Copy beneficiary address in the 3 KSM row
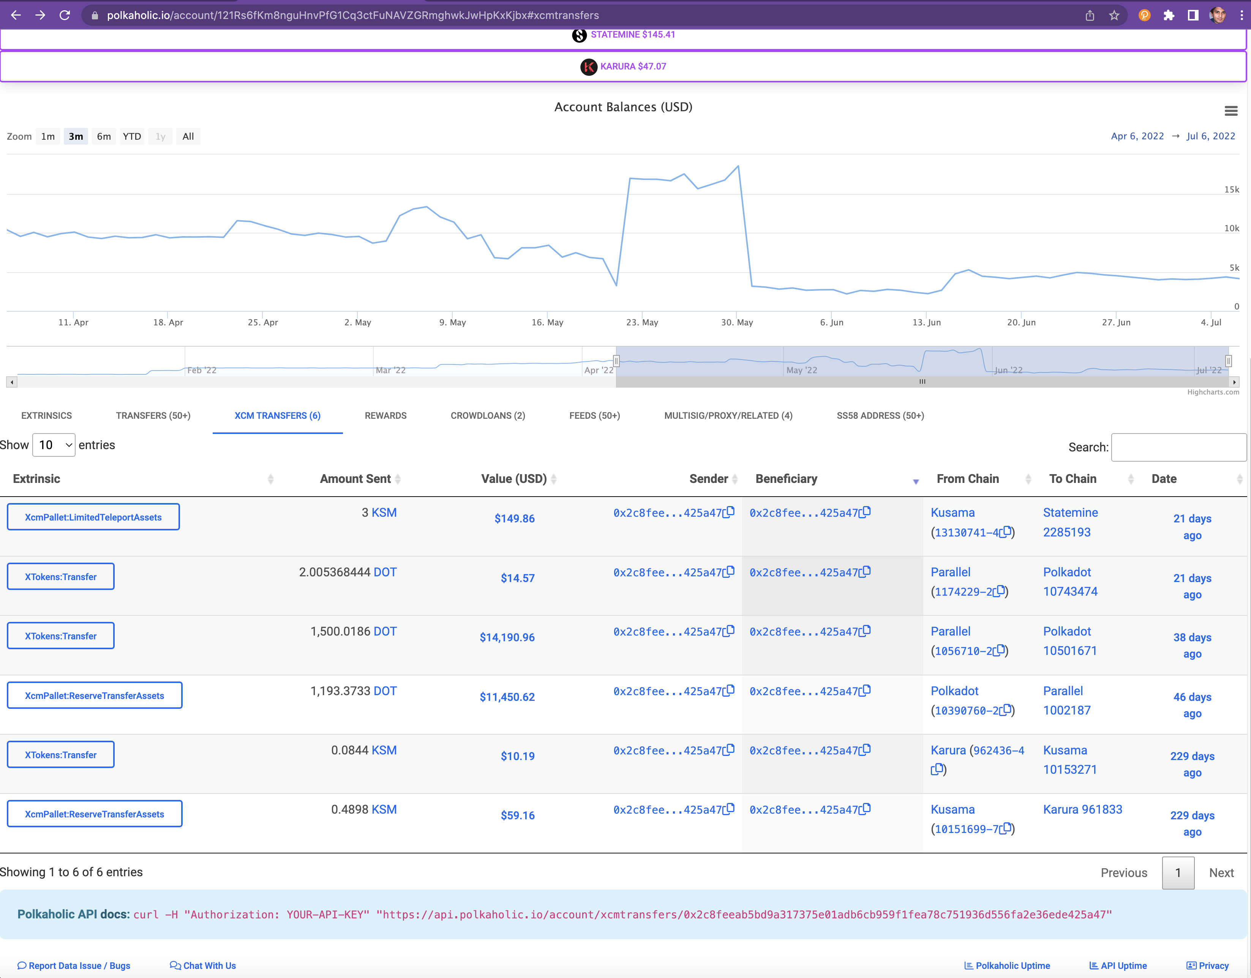Screen dimensions: 1251x978 click(x=865, y=512)
